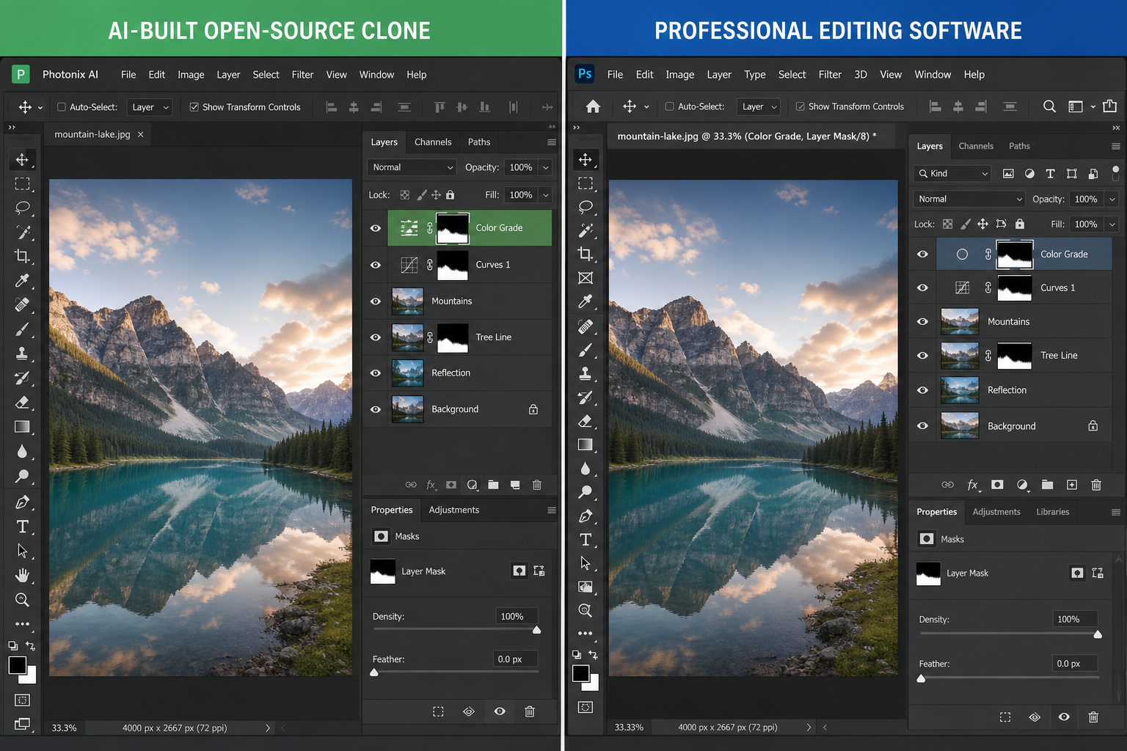
Task: Pick the Eyedropper tool in Photonix AI
Action: tap(23, 280)
